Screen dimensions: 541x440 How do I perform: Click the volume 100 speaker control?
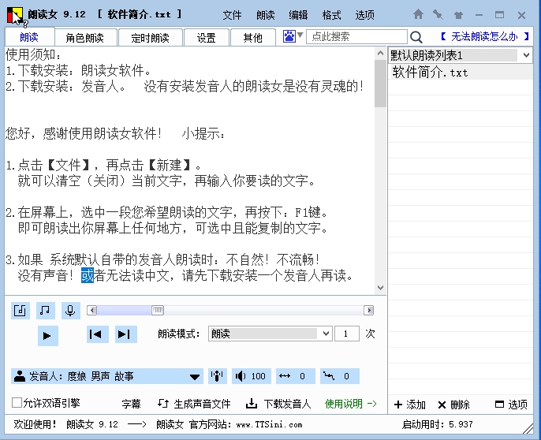coord(251,376)
